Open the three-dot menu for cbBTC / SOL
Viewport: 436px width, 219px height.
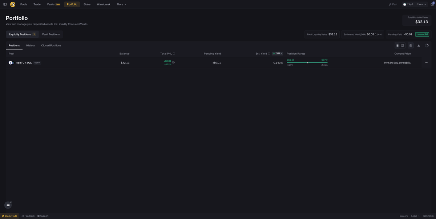tap(427, 63)
